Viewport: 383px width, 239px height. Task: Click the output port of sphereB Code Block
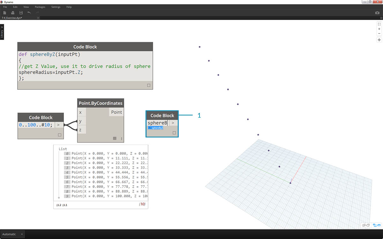tap(173, 123)
